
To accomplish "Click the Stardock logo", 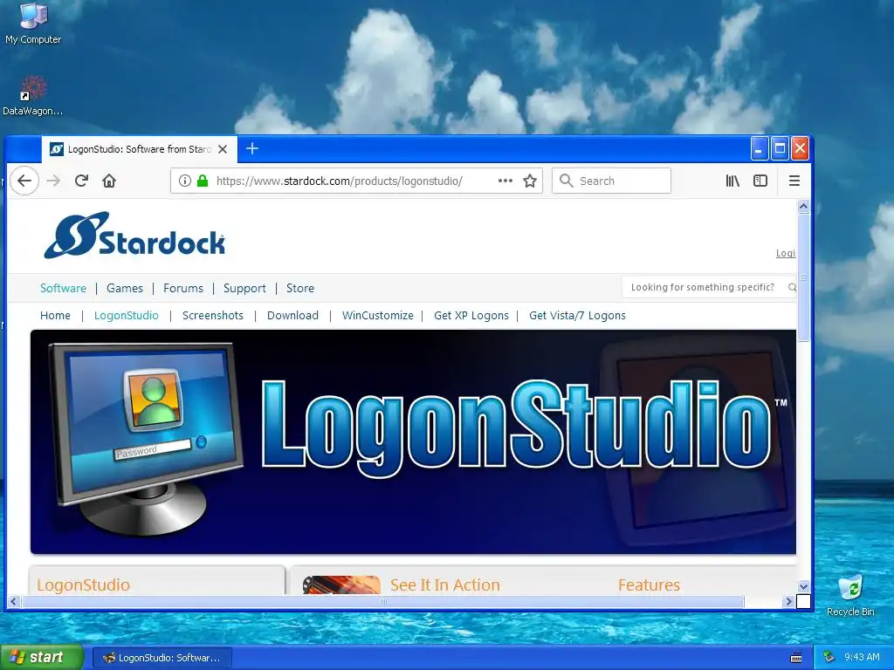I will [134, 236].
